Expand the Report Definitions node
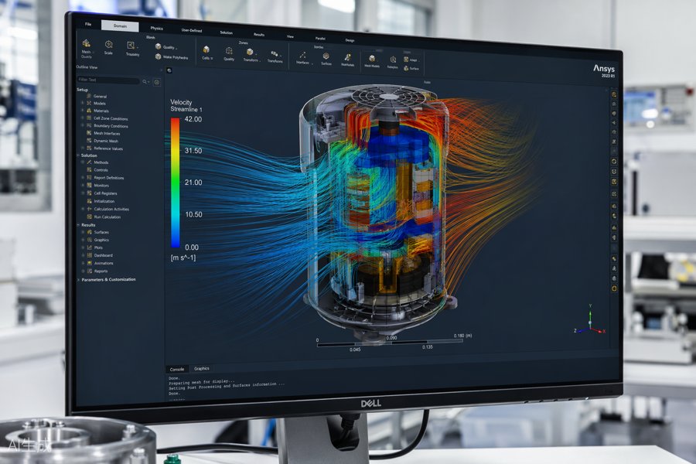 (83, 178)
